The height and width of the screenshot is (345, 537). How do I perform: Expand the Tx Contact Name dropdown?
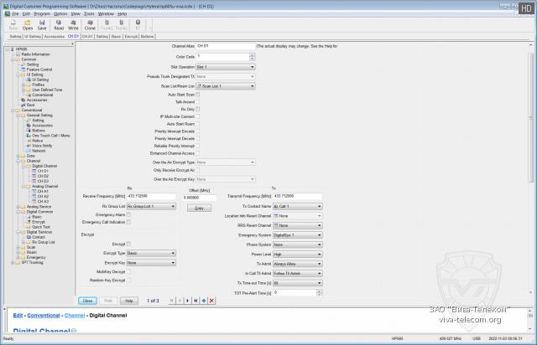297,205
